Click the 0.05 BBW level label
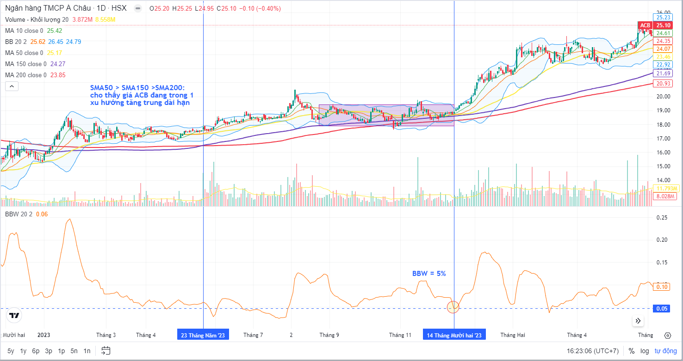 pyautogui.click(x=662, y=309)
